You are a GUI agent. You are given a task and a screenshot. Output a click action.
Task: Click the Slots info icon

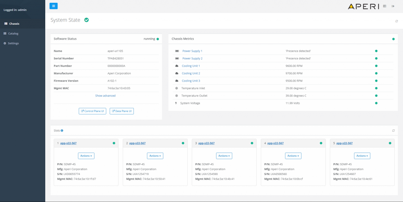click(x=62, y=130)
